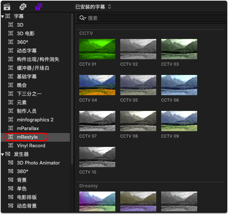This screenshot has height=214, width=228.
Task: Select the CCTV 09 preset thumbnail
Action: pyautogui.click(x=179, y=121)
